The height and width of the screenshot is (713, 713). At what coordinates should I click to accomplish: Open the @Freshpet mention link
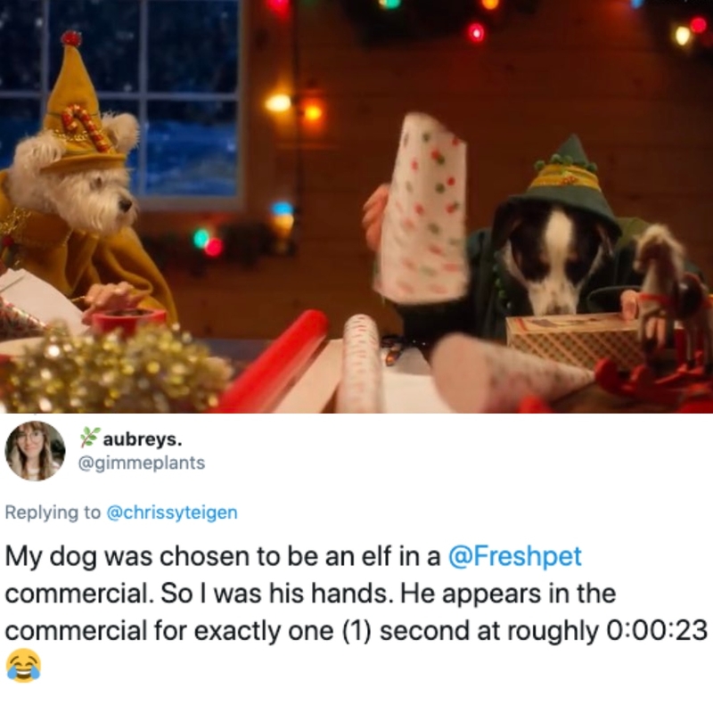click(515, 556)
